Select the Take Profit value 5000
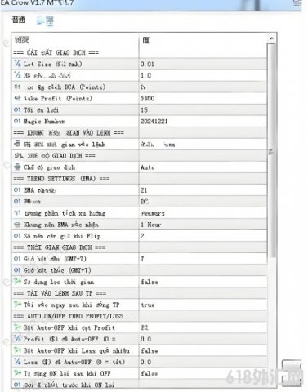The width and height of the screenshot is (308, 392). (x=148, y=99)
